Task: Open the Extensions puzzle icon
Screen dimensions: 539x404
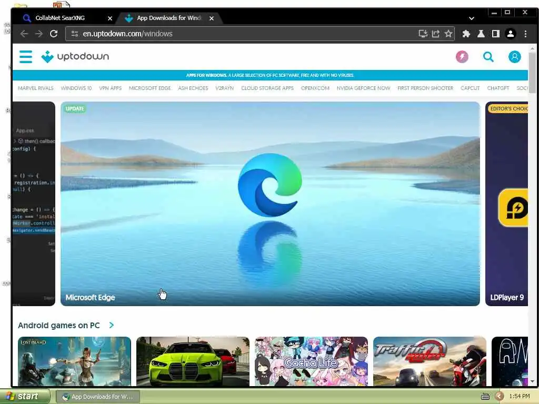Action: point(466,34)
